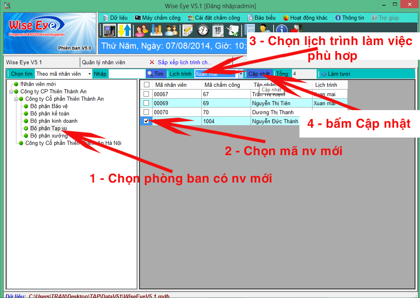Click the bar chart icon in toolbar
Image resolution: width=420 pixels, height=298 pixels.
156,30
